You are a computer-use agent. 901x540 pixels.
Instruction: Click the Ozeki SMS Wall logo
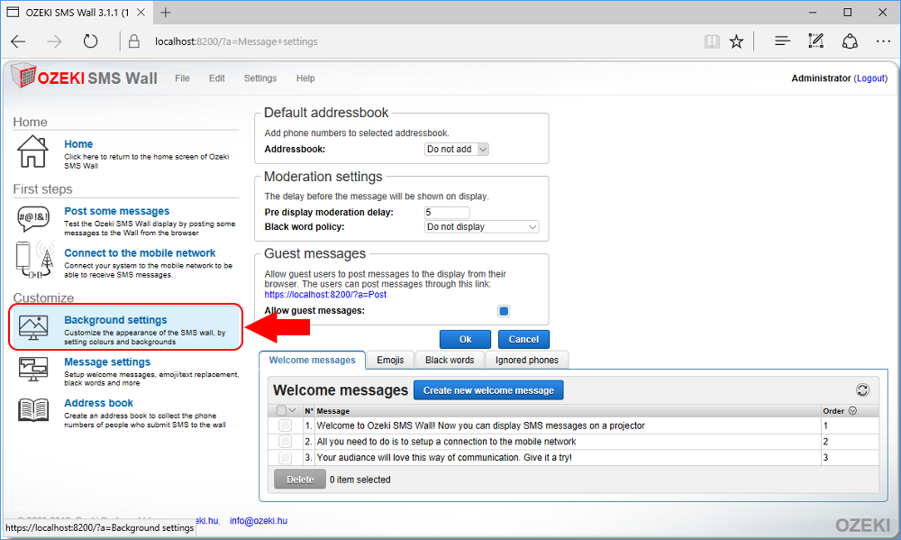[x=84, y=77]
